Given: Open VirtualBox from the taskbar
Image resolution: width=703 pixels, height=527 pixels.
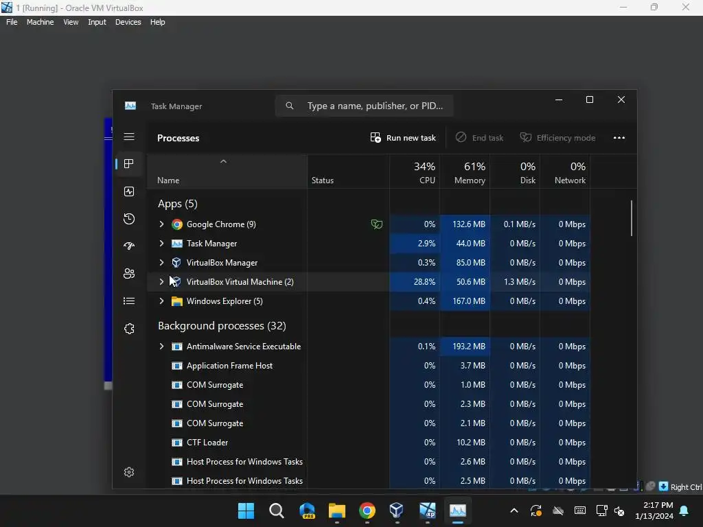Looking at the screenshot, I should click(x=397, y=511).
